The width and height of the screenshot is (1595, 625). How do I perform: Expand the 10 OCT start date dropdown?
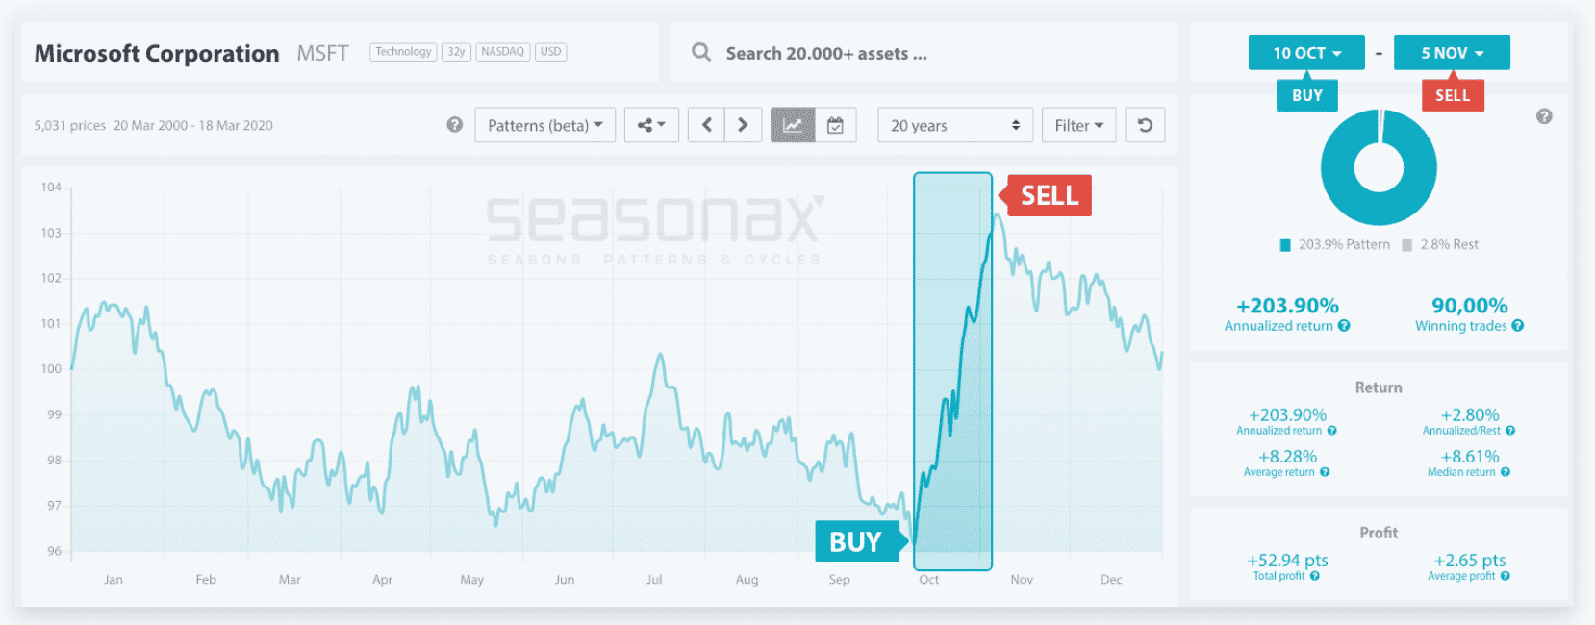[x=1306, y=53]
